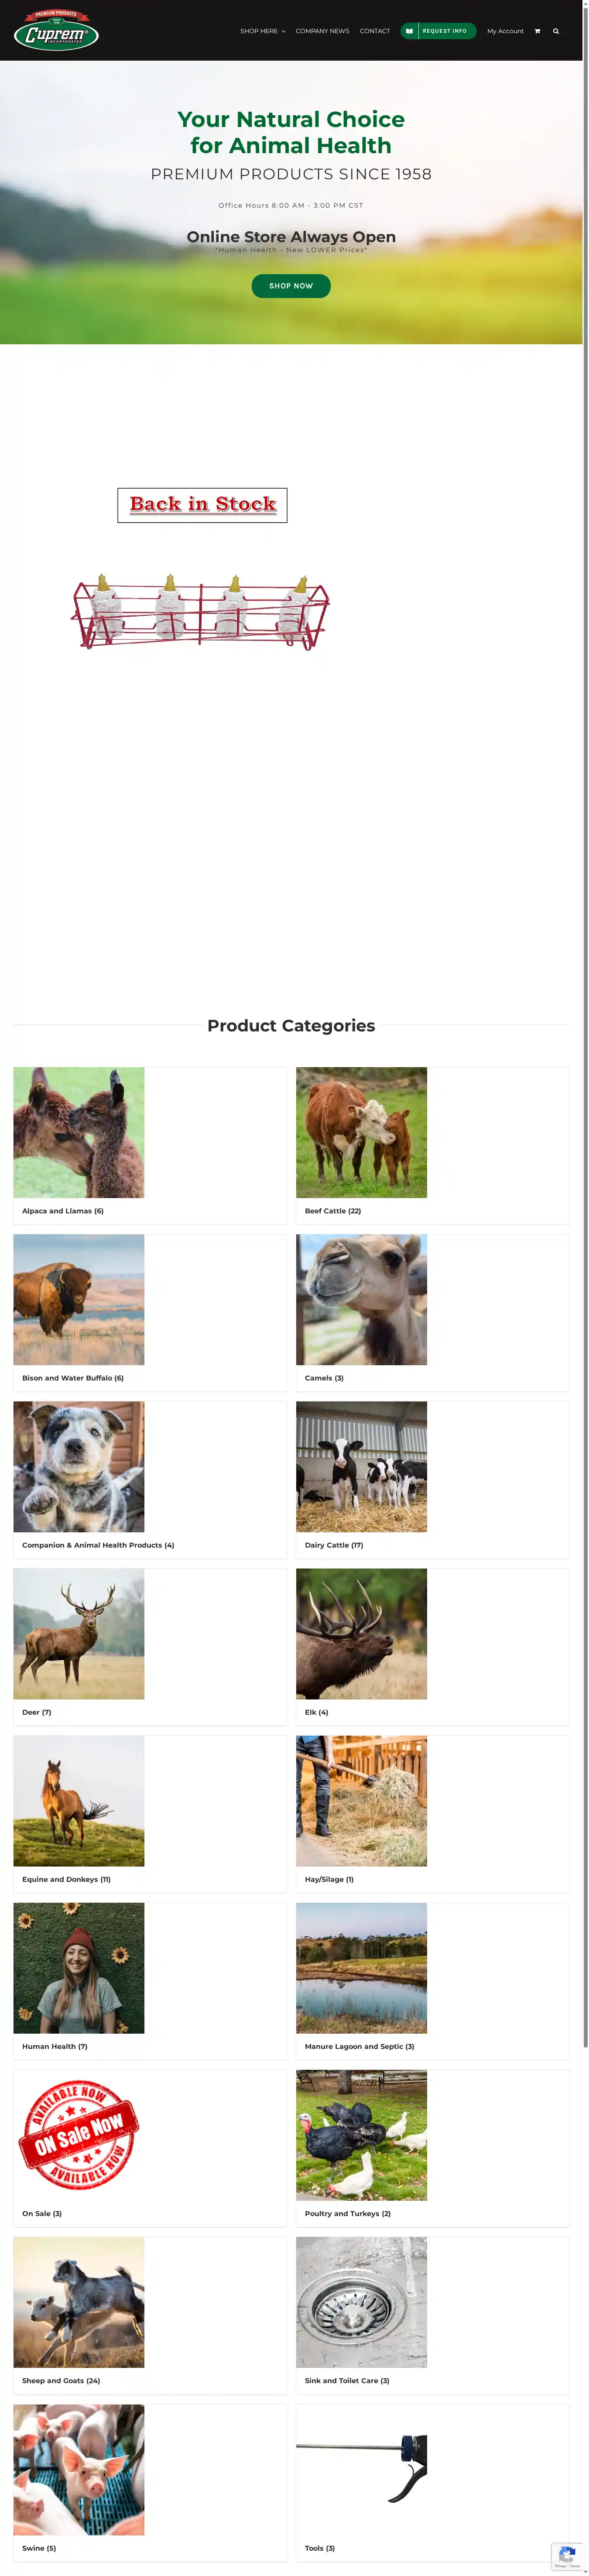Open the On Sale Now stamp image
This screenshot has width=589, height=2576.
coord(79,2135)
